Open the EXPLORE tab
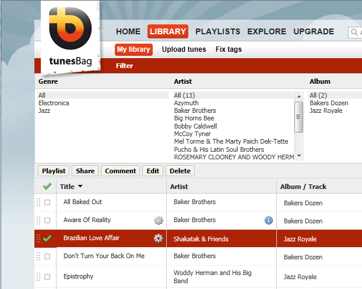 click(x=266, y=31)
